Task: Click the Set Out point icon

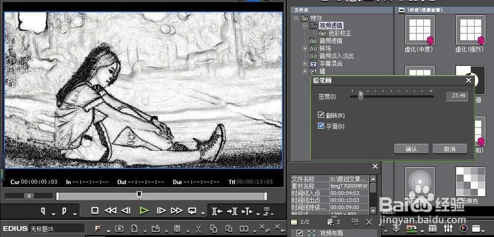Action: [x=64, y=211]
